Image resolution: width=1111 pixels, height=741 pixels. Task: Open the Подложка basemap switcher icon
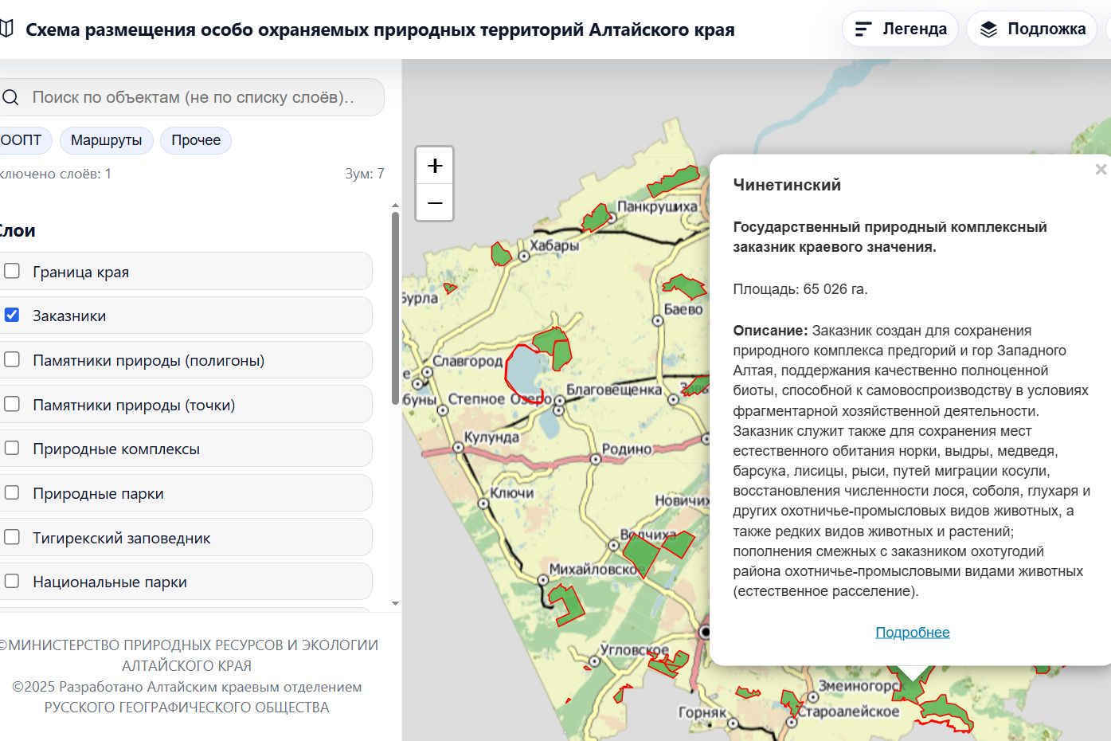pyautogui.click(x=990, y=28)
